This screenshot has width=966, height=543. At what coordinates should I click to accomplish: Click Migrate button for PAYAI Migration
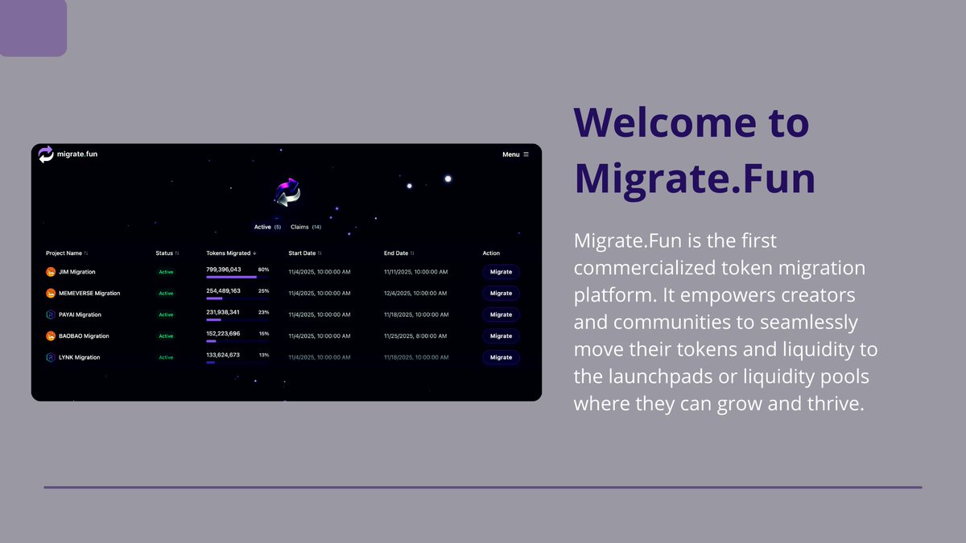coord(501,315)
